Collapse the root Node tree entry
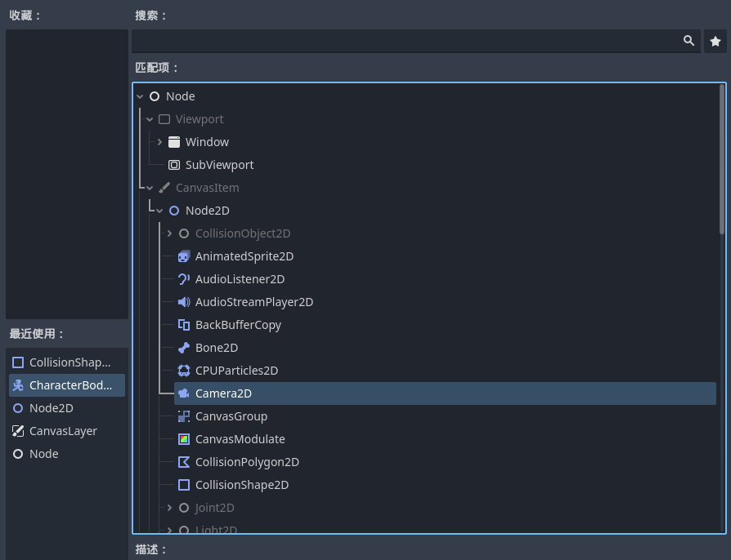 tap(140, 96)
